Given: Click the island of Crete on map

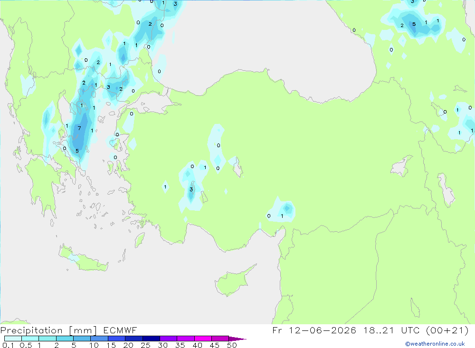Looking at the screenshot, I should [x=83, y=259].
